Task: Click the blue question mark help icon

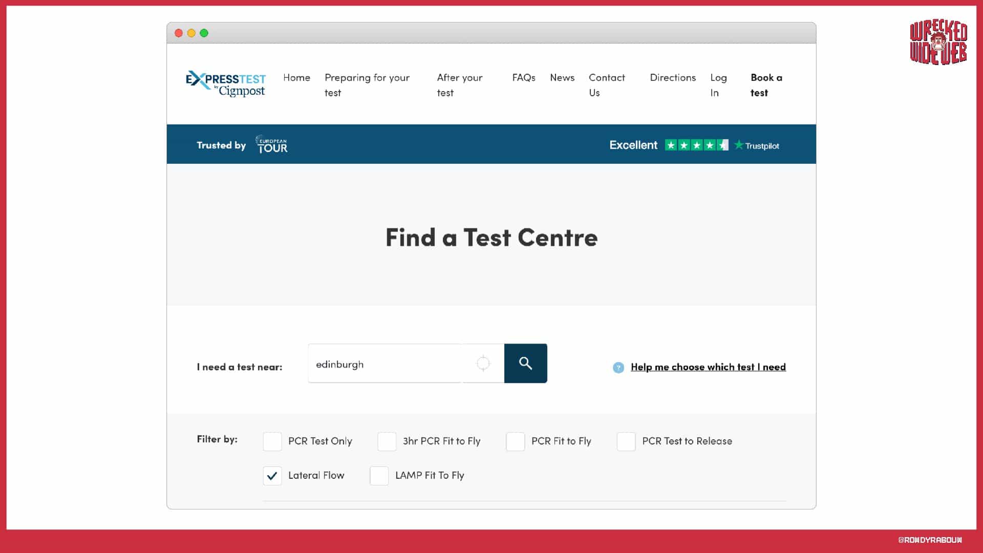Action: click(x=618, y=368)
